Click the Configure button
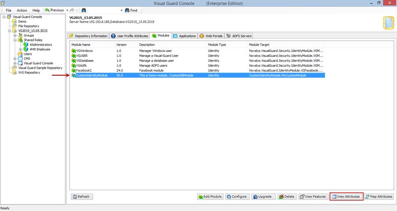This screenshot has height=211, width=397. point(237,197)
